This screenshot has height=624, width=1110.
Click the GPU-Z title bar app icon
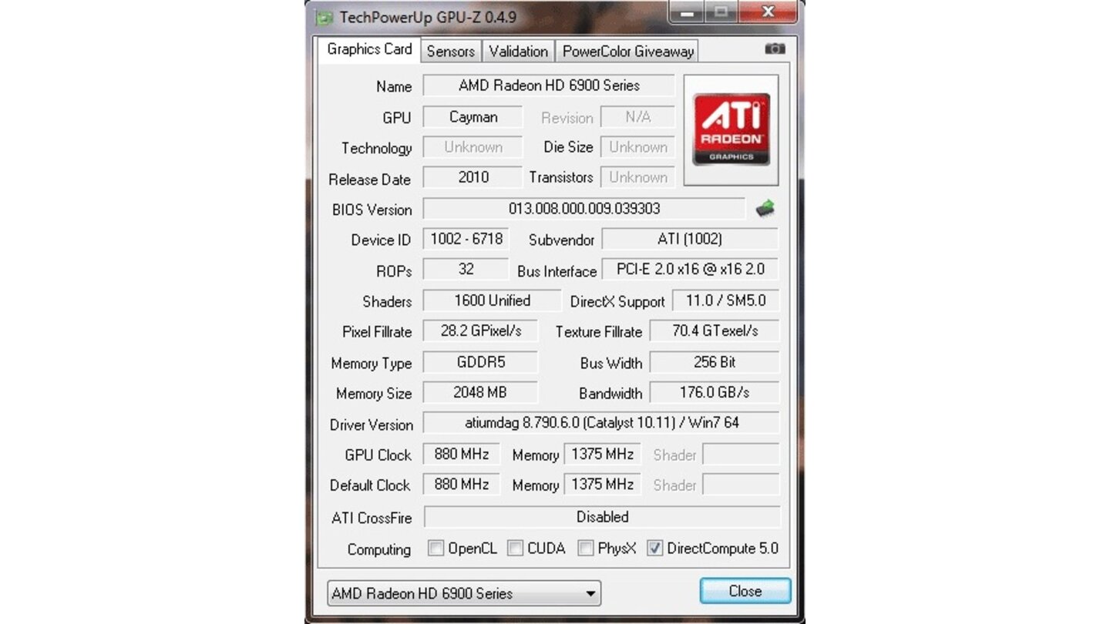325,16
